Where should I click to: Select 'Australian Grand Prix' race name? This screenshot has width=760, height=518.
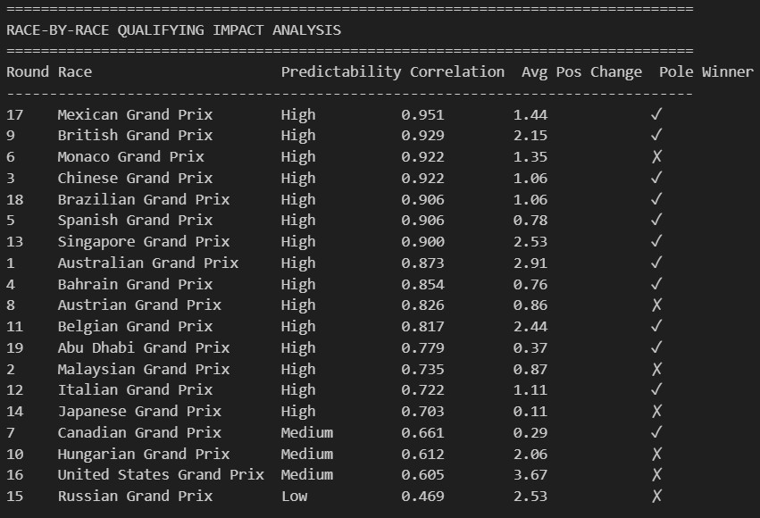148,263
